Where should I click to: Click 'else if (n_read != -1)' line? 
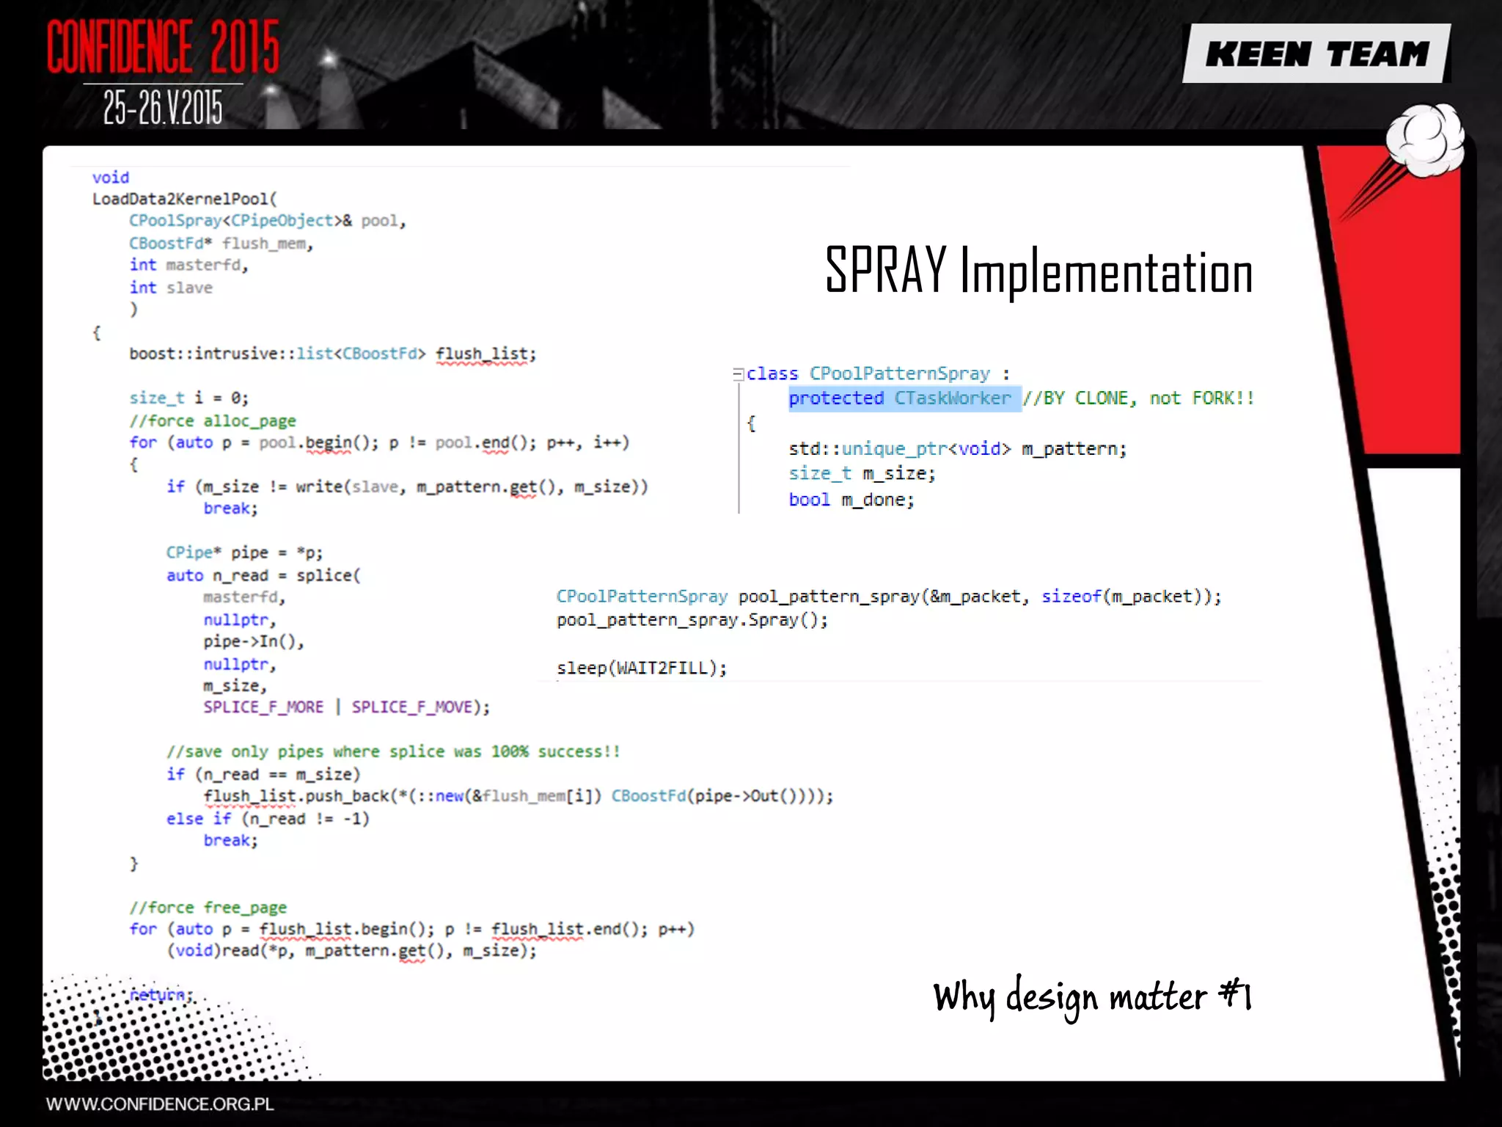click(268, 819)
